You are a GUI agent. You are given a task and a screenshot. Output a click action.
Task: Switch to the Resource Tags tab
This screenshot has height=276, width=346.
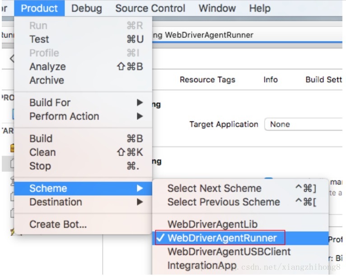tap(207, 80)
